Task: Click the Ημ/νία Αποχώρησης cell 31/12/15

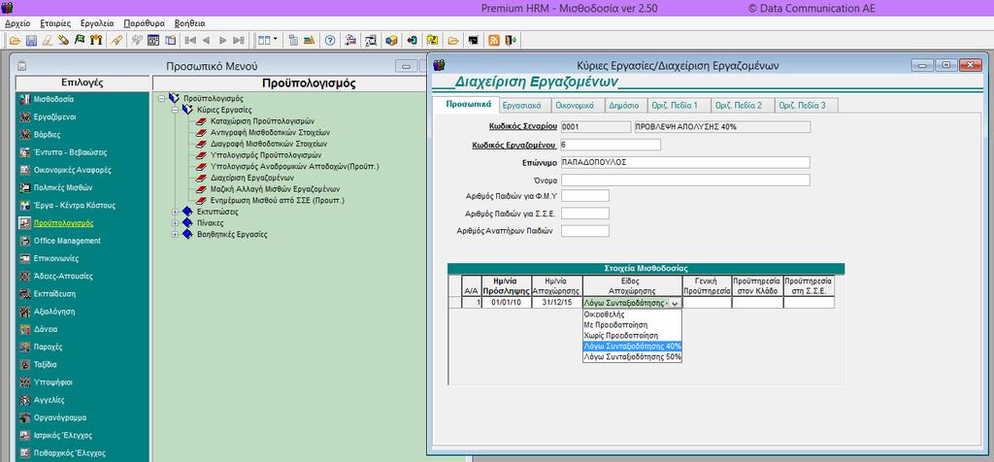Action: click(x=556, y=303)
